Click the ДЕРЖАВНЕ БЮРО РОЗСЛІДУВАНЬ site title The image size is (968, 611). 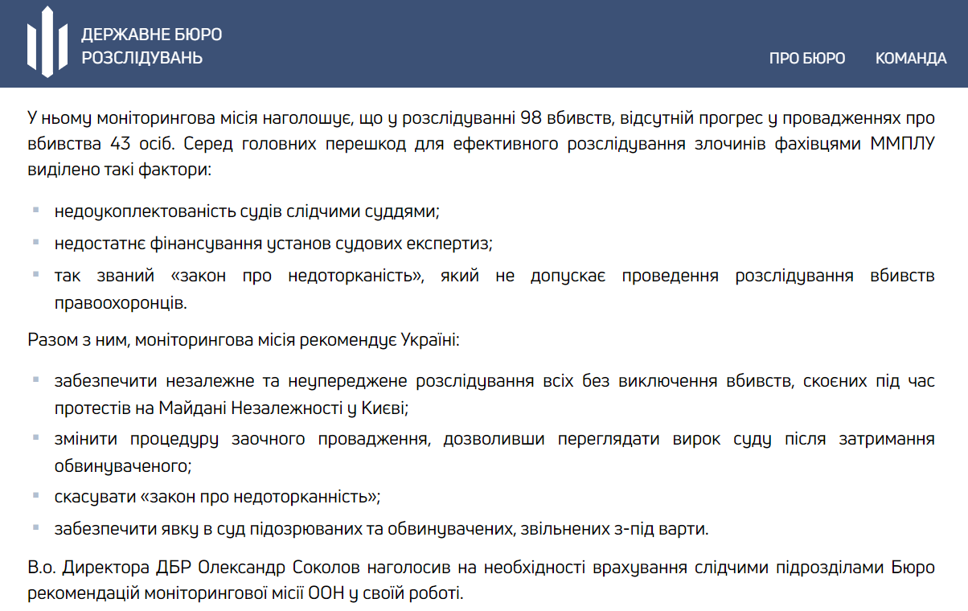(151, 46)
